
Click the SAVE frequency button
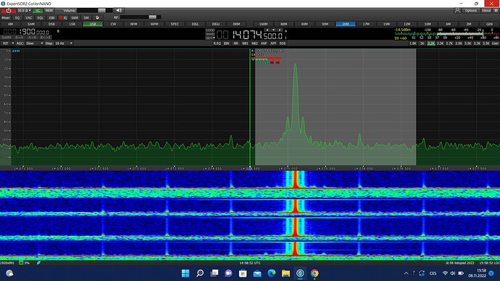pyautogui.click(x=210, y=34)
